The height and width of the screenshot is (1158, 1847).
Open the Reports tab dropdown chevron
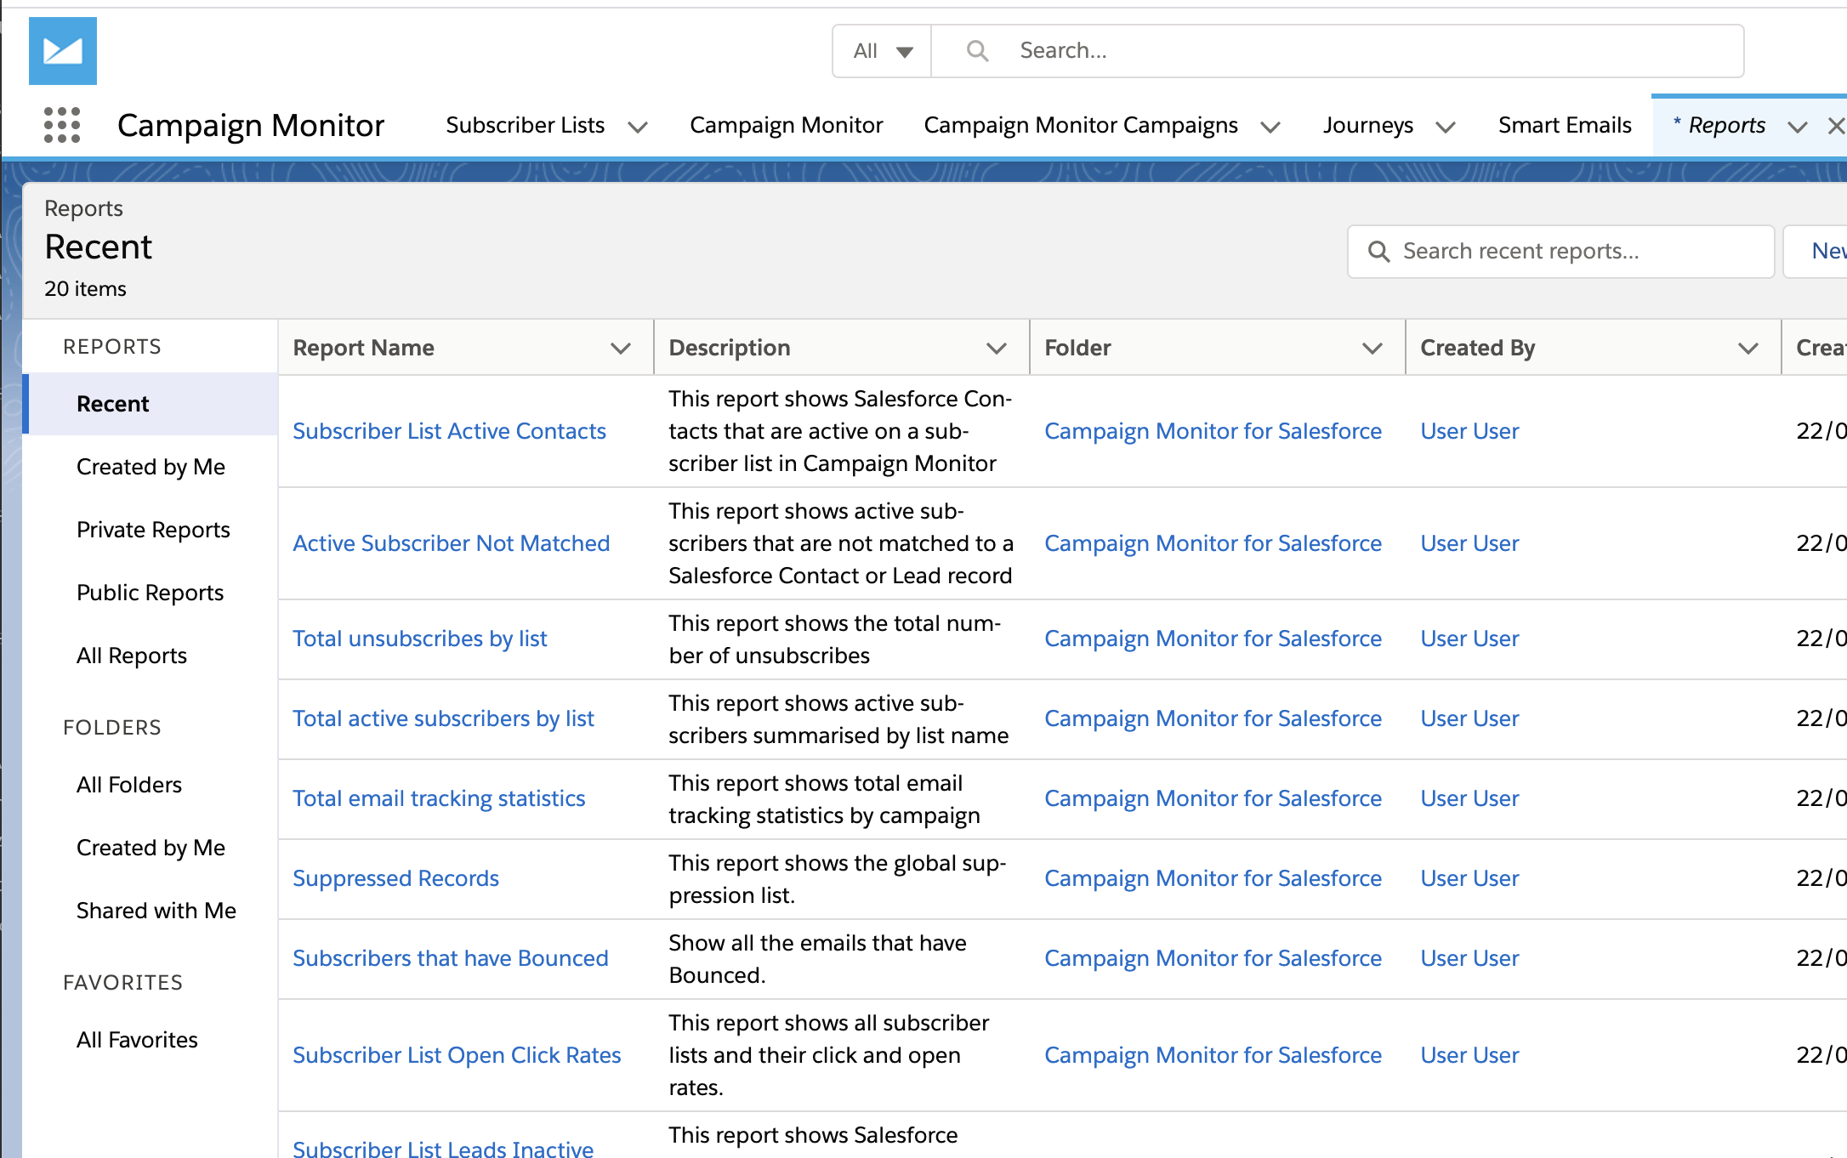[1797, 127]
